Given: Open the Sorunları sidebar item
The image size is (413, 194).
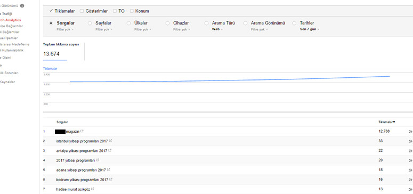Looking at the screenshot, I should pyautogui.click(x=9, y=72).
